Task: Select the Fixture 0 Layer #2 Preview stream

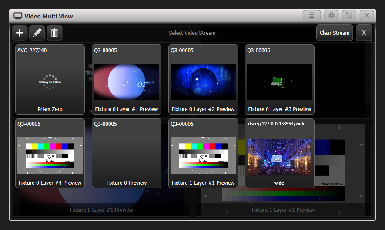Action: pos(203,79)
